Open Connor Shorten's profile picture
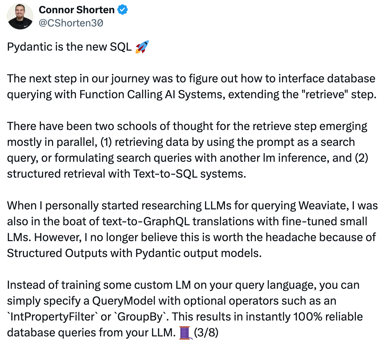This screenshot has width=383, height=344. [x=20, y=16]
